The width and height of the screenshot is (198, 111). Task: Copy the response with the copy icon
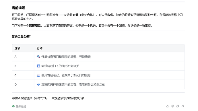click(178, 106)
